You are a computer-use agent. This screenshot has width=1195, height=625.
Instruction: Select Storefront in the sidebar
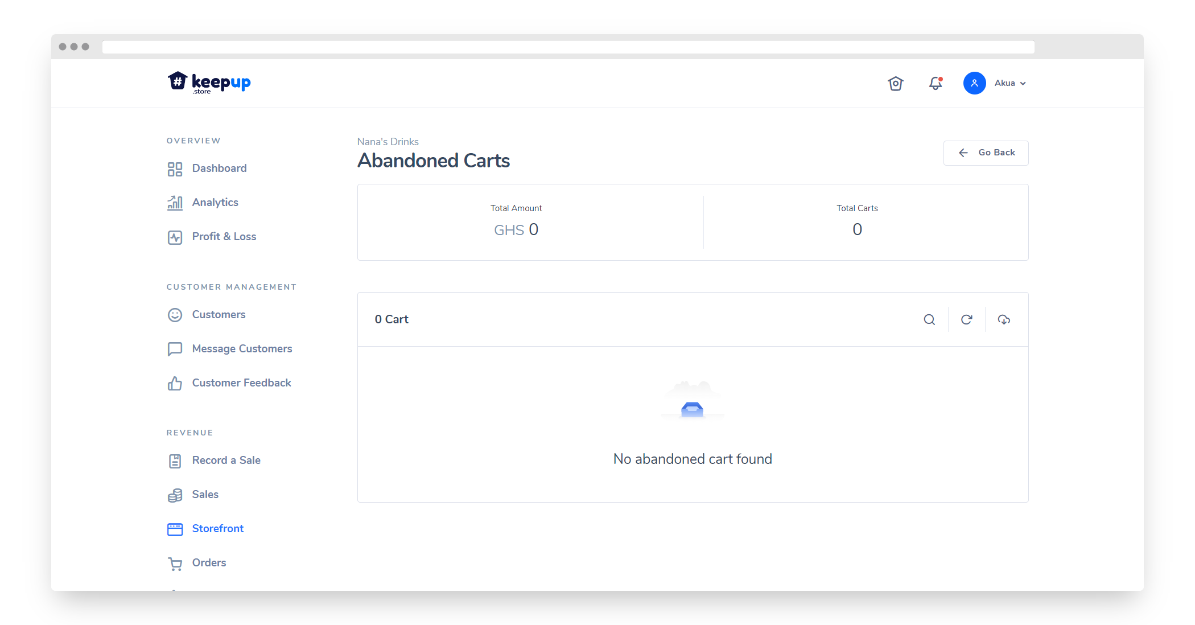point(217,529)
